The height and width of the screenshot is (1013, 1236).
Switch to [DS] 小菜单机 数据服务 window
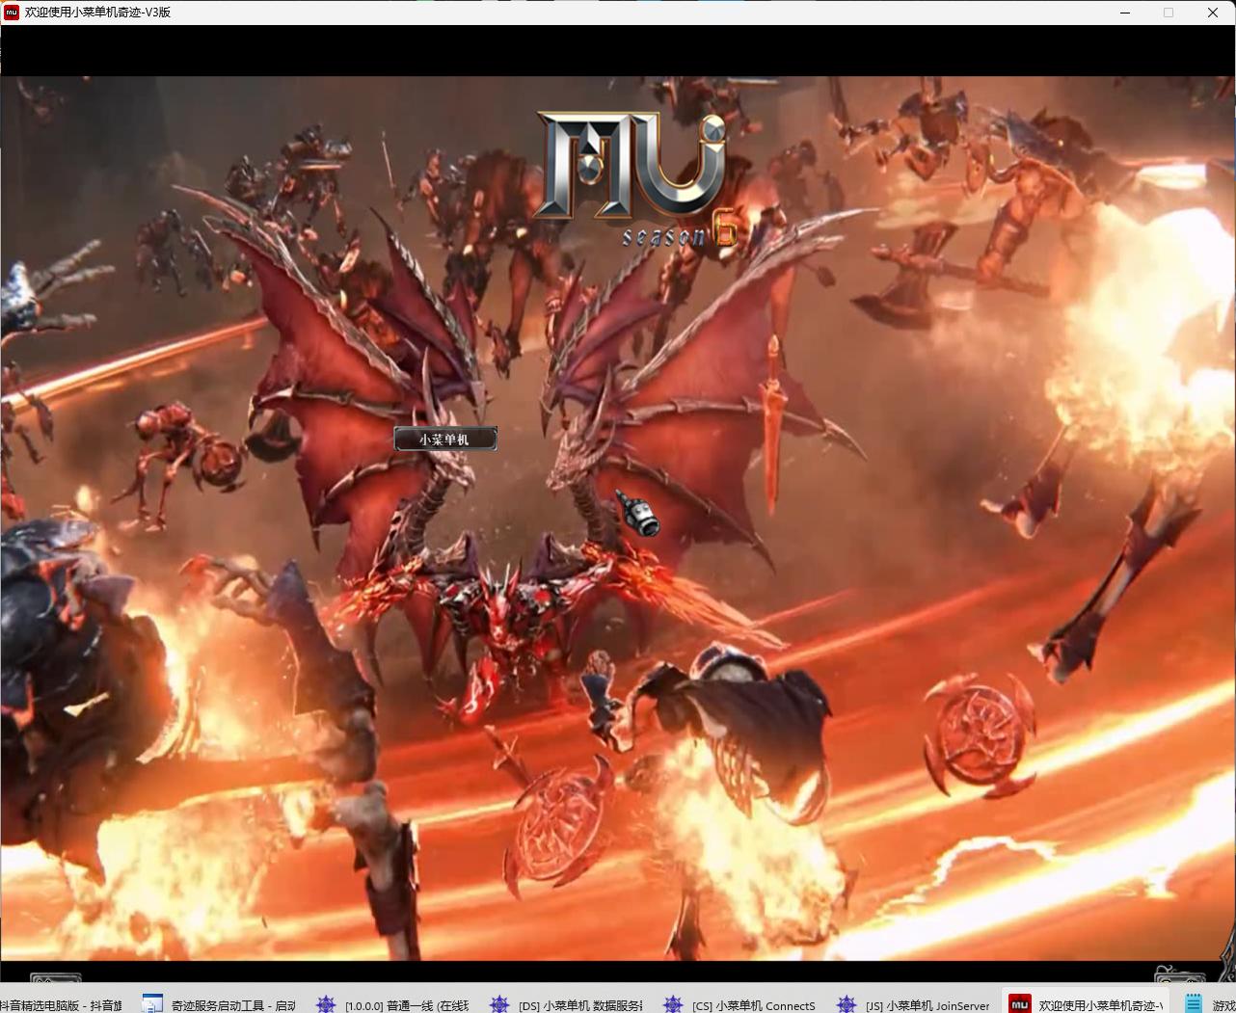point(579,1005)
